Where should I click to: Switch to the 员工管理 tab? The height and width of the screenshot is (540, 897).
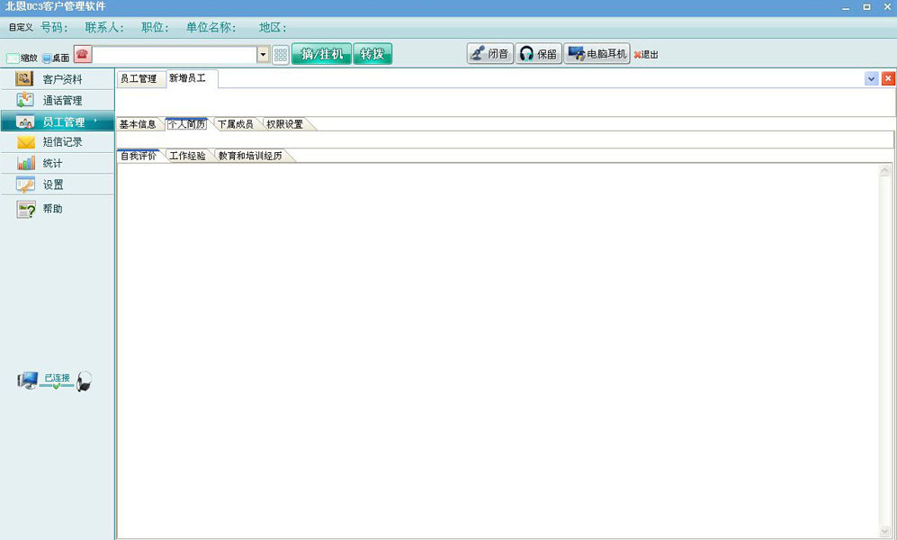click(x=140, y=79)
